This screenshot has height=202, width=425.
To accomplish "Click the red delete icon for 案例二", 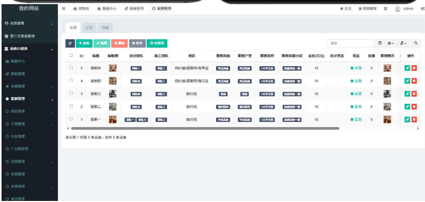I will coord(414,106).
